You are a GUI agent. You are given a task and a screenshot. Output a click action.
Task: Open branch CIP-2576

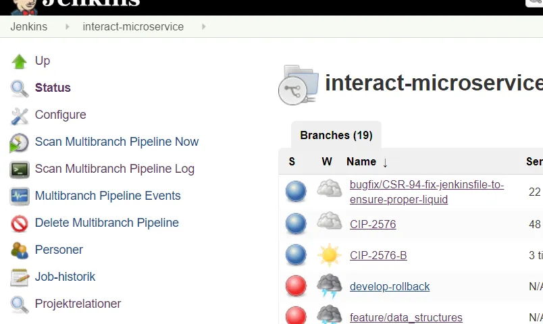(373, 224)
